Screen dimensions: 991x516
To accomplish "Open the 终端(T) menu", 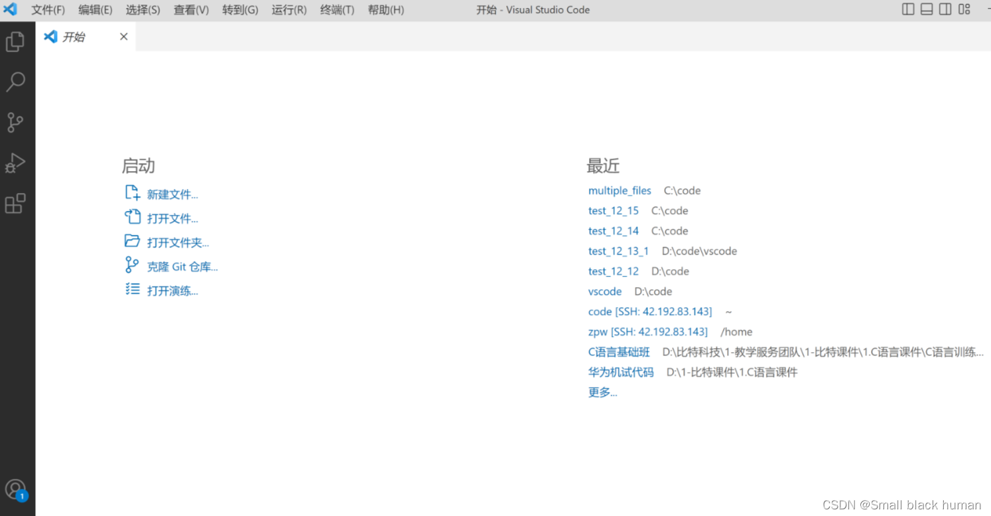I will [x=337, y=10].
